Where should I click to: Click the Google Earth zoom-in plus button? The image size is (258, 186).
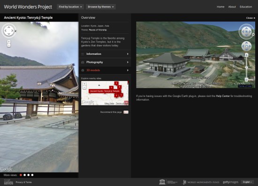coord(246,55)
